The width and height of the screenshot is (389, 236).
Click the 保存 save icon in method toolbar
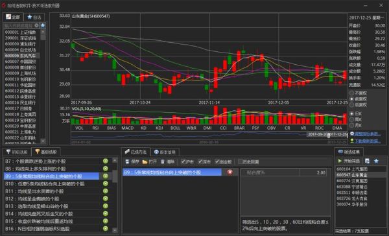coord(127,161)
